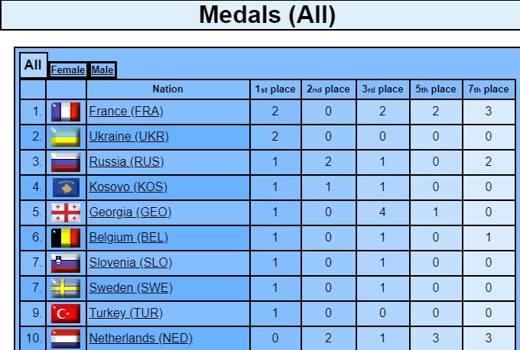This screenshot has width=520, height=350.
Task: Follow the Kosovo (KOS) nation link
Action: [128, 186]
